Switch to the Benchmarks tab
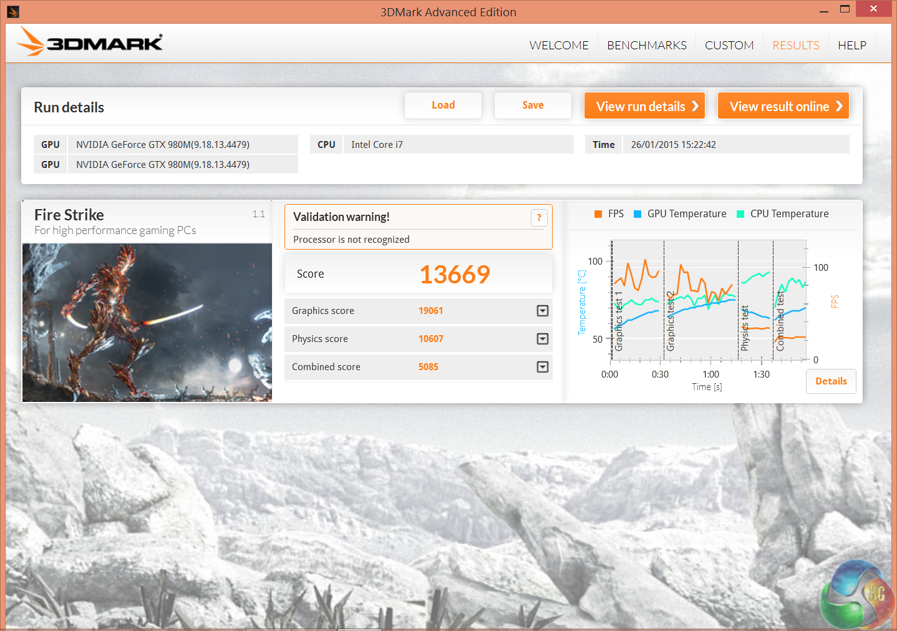Viewport: 897px width, 631px height. [646, 46]
